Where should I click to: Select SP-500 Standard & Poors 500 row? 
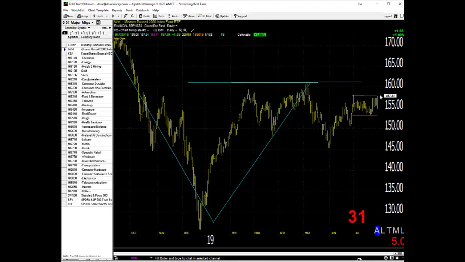pyautogui.click(x=87, y=195)
